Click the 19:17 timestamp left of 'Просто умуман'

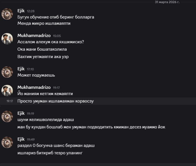pyautogui.click(x=9, y=101)
